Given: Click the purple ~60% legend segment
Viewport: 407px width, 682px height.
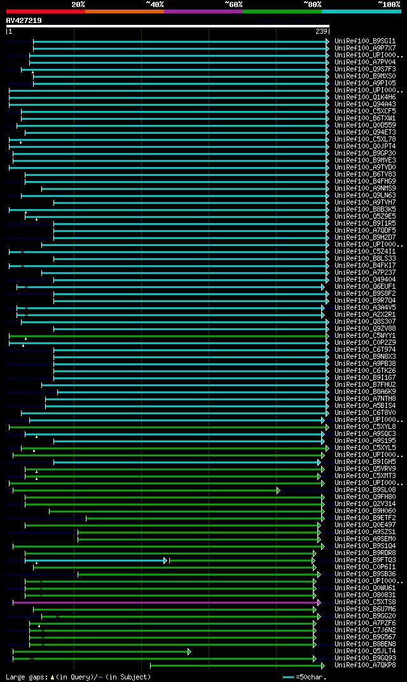Looking at the screenshot, I should click(203, 11).
